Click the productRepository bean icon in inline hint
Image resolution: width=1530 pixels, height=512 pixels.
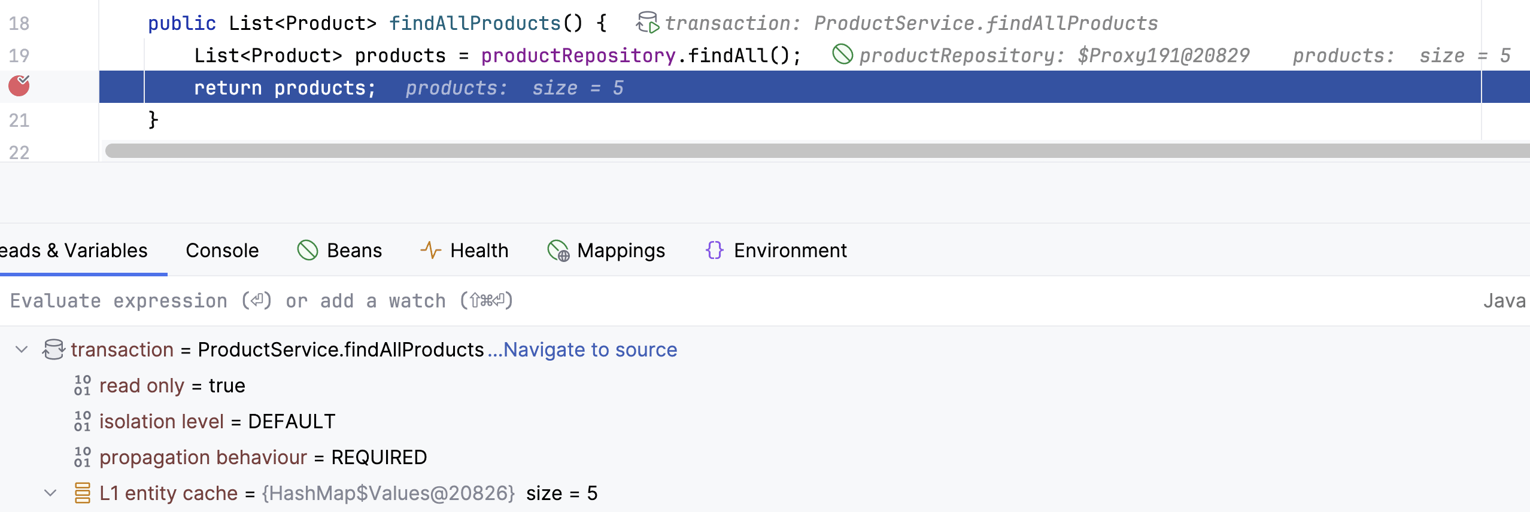click(842, 54)
